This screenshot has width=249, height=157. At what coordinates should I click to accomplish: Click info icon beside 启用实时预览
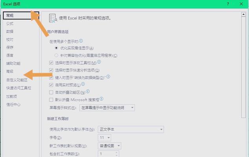[83, 84]
